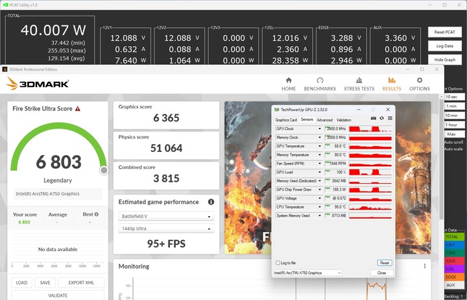Expand the Memory Clock sensor dropdown
467x300 pixels.
pos(320,138)
